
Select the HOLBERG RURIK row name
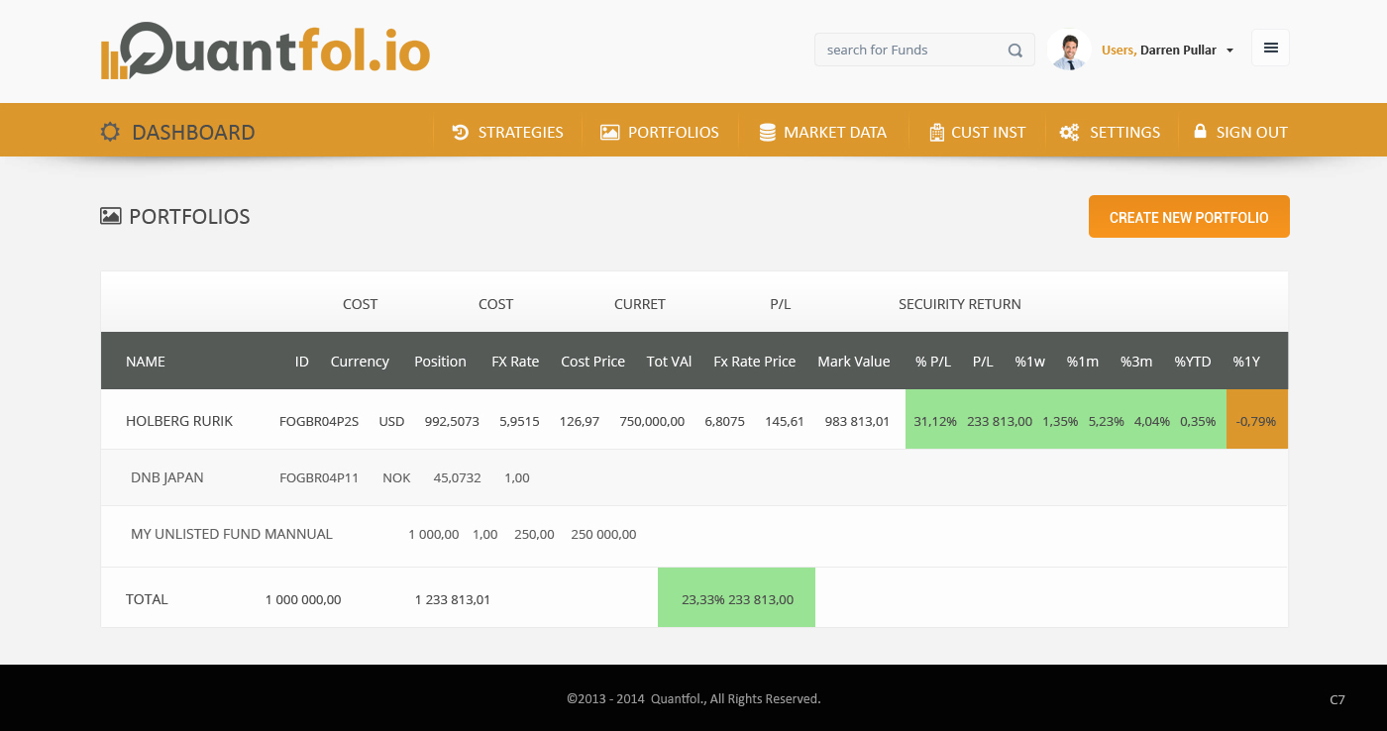click(179, 421)
